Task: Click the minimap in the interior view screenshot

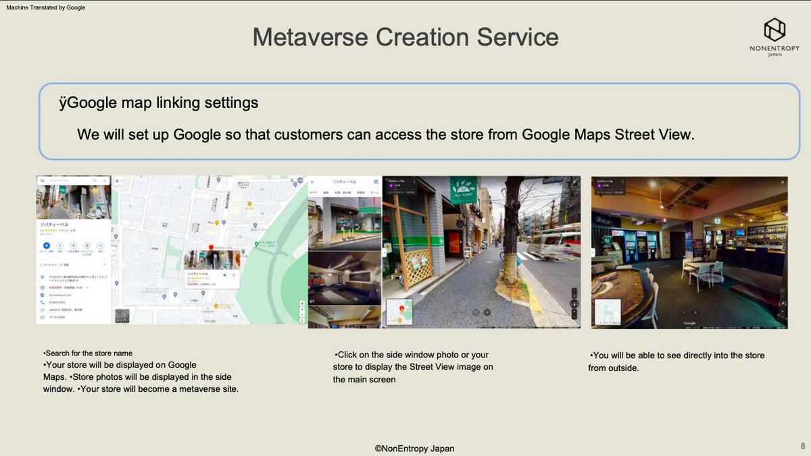Action: click(608, 312)
